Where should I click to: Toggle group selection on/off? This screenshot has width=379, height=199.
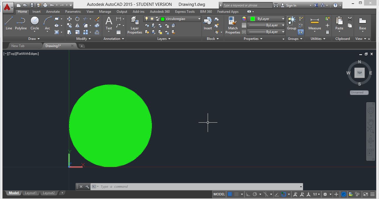pos(301,32)
